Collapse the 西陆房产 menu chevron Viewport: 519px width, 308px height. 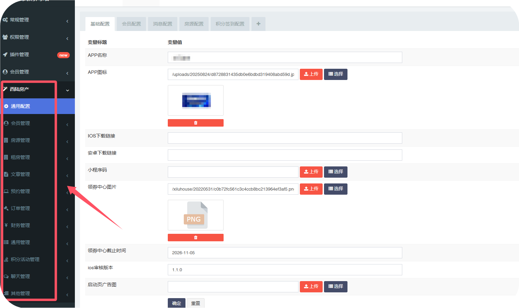coord(67,91)
